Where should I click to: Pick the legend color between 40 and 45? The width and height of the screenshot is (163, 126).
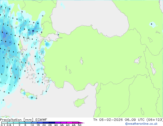(71, 123)
